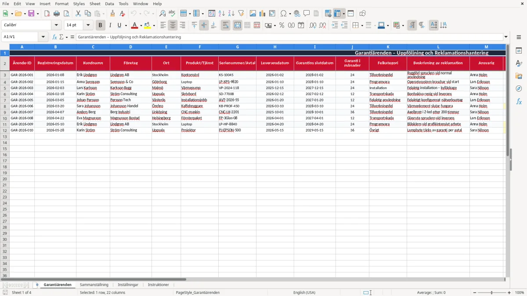This screenshot has height=296, width=527.
Task: Open the sidebar Gallery panel icon
Action: pyautogui.click(x=519, y=76)
